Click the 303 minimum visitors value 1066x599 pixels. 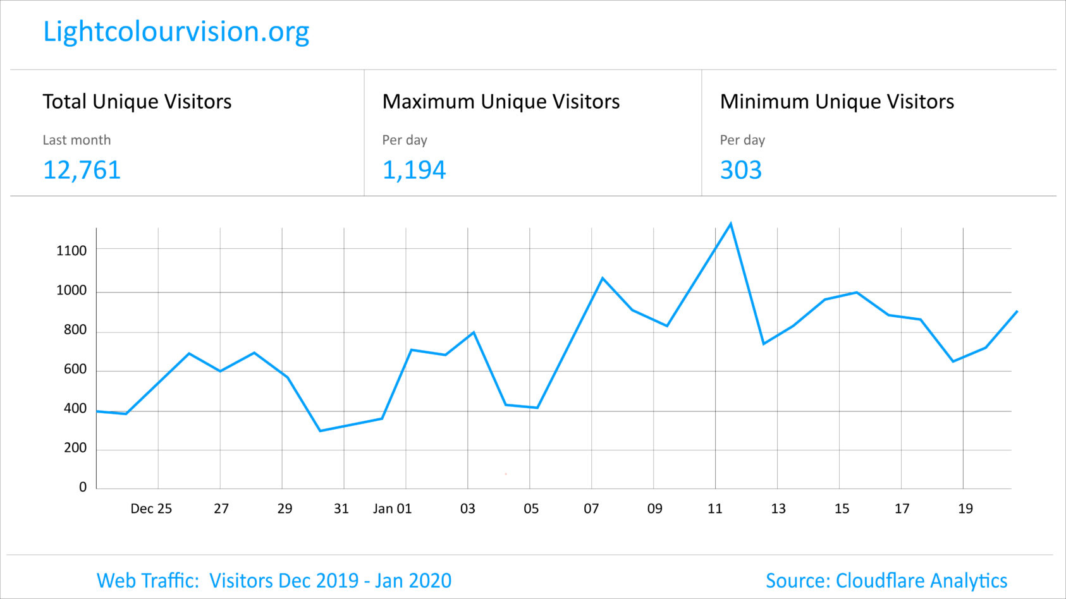coord(740,170)
